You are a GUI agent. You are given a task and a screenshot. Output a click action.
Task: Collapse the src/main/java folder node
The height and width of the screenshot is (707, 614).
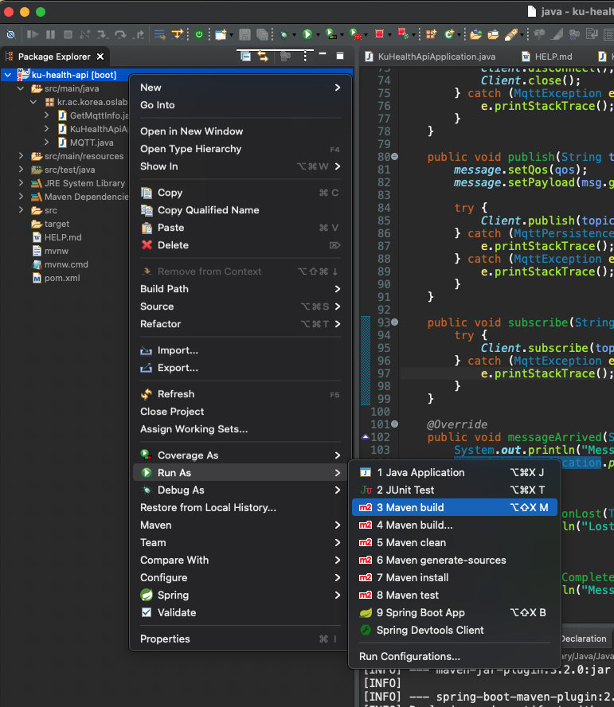[x=21, y=88]
